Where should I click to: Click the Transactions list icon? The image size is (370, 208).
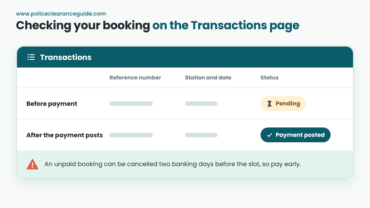[31, 57]
